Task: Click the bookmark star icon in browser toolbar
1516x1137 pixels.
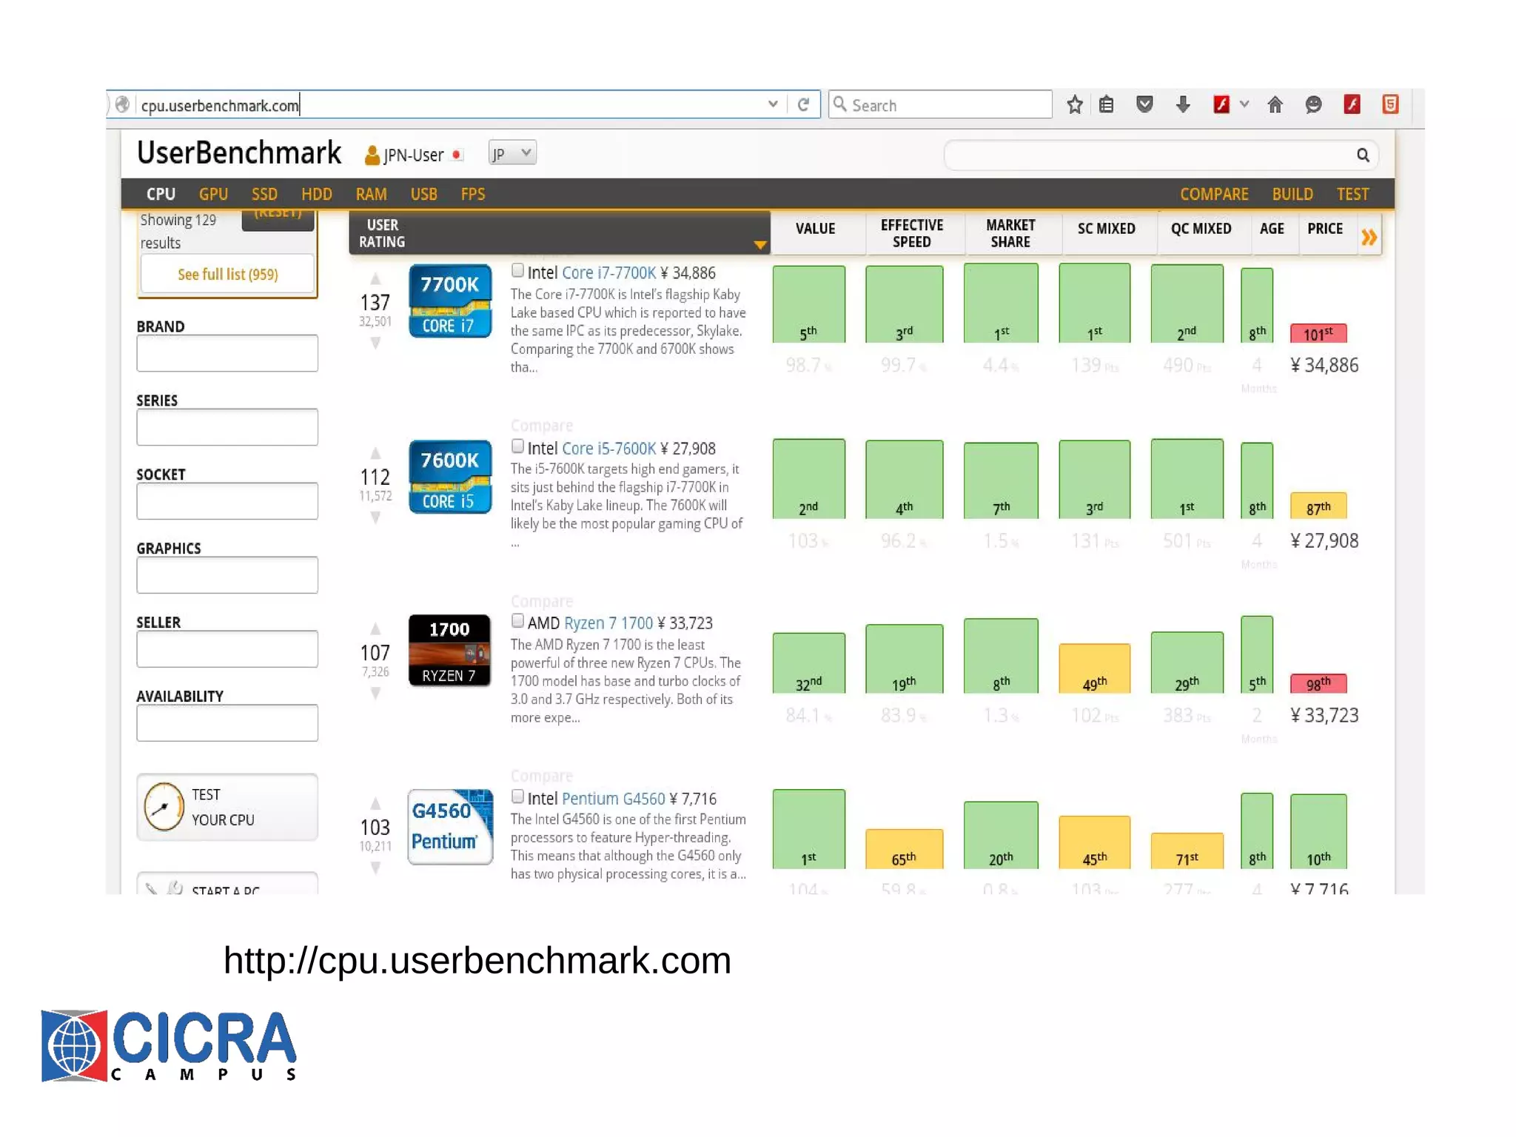Action: click(1074, 105)
